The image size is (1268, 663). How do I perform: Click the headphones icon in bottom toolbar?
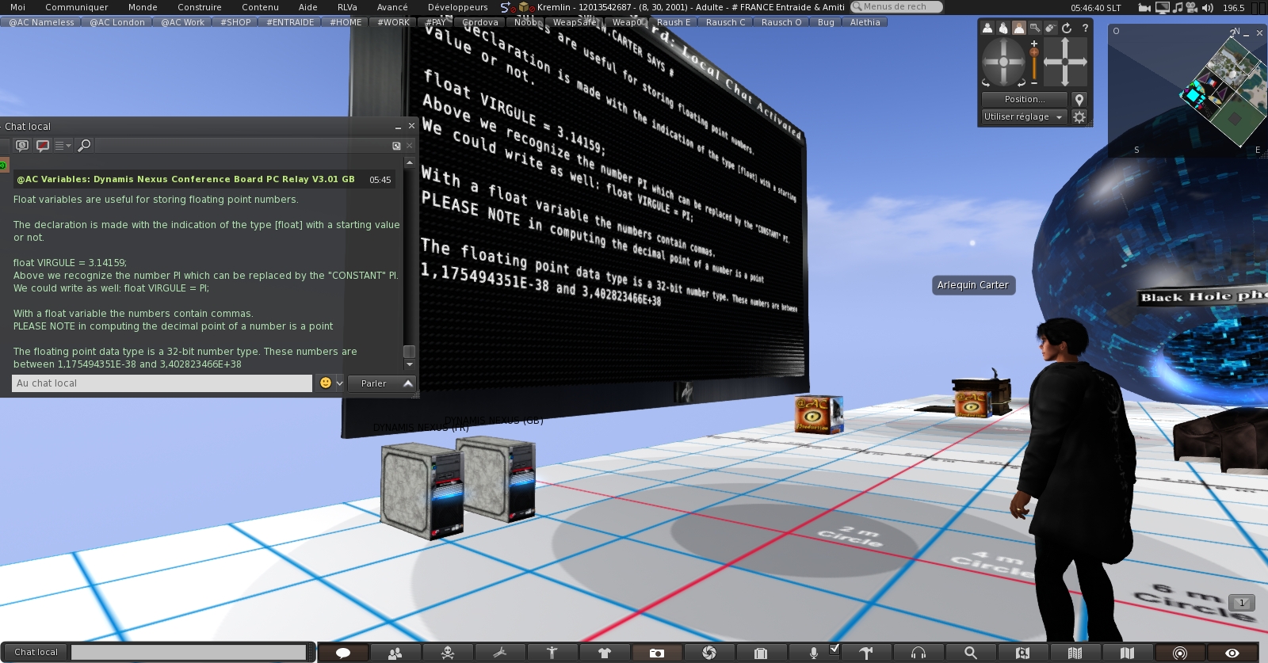pos(918,653)
